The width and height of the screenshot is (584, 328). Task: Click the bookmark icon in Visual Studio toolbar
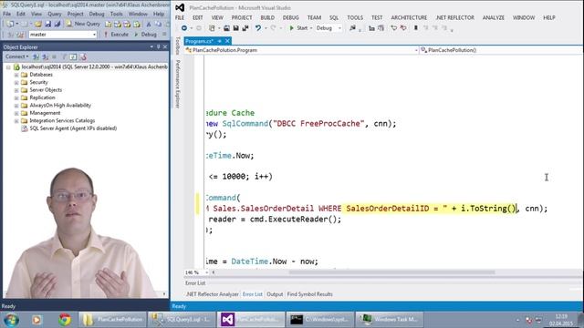coord(416,28)
